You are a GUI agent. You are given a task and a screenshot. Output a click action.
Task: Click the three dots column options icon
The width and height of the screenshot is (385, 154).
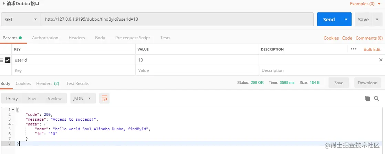(x=353, y=49)
